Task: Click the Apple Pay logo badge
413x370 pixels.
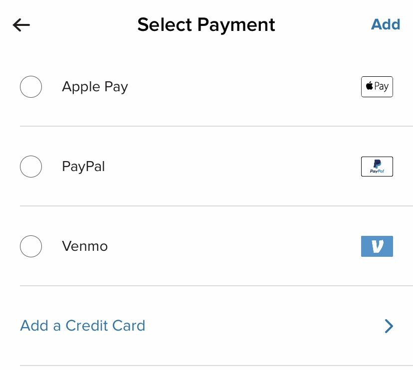Action: (x=377, y=86)
